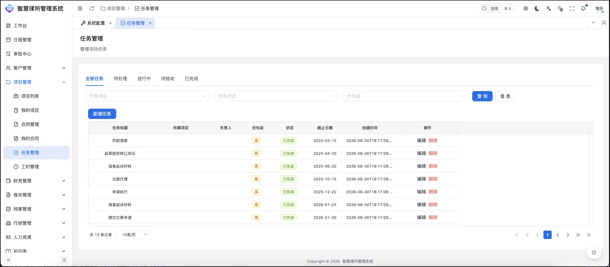Delete the 起草股权转让协议 task
This screenshot has height=267, width=610.
tap(433, 153)
